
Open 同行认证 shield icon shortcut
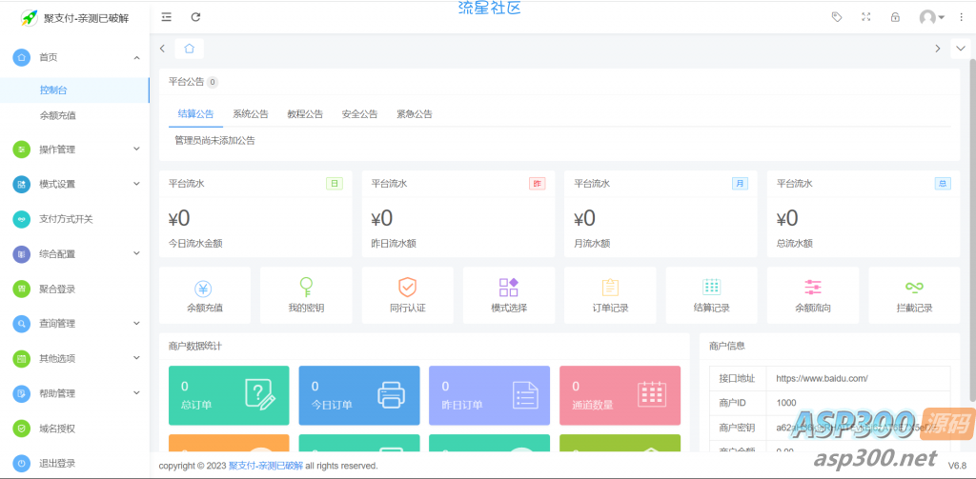[x=407, y=289]
